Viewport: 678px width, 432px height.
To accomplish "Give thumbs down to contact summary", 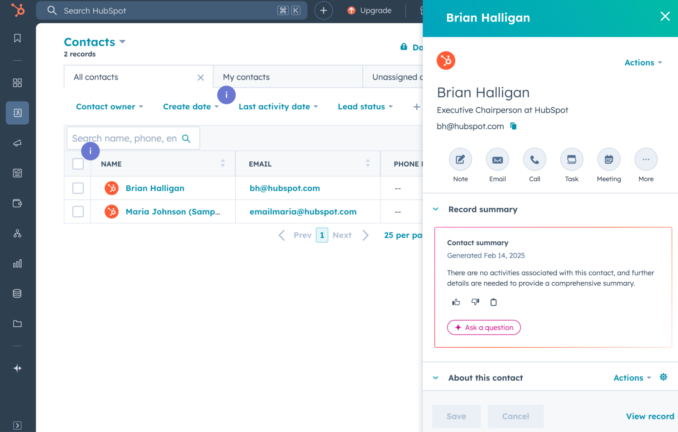I will 475,302.
